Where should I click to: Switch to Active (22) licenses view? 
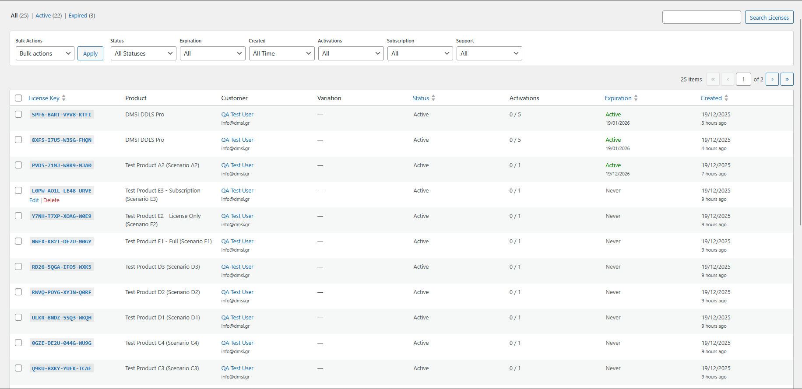coord(49,15)
